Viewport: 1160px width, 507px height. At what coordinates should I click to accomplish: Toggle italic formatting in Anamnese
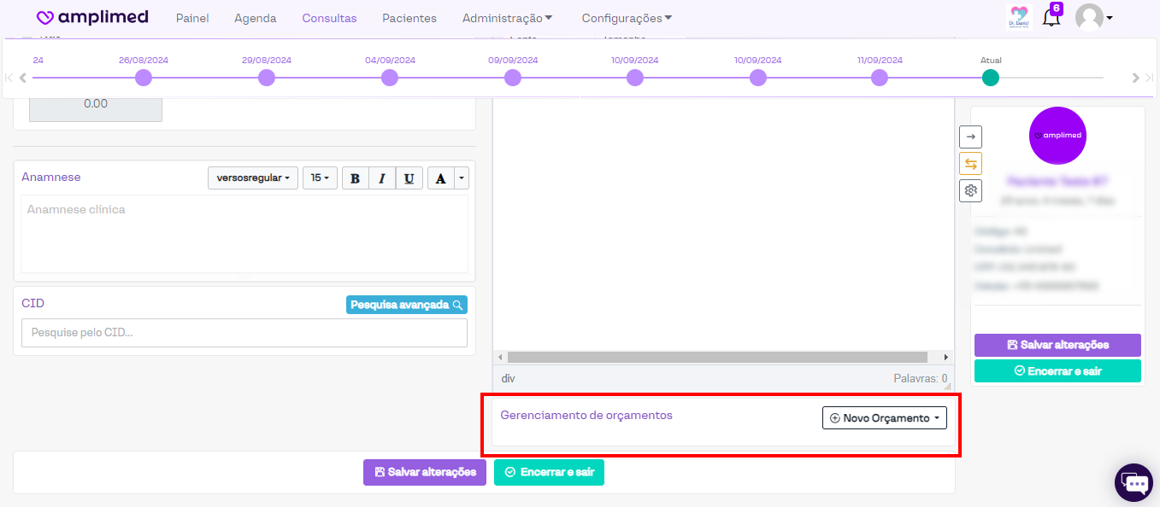382,178
